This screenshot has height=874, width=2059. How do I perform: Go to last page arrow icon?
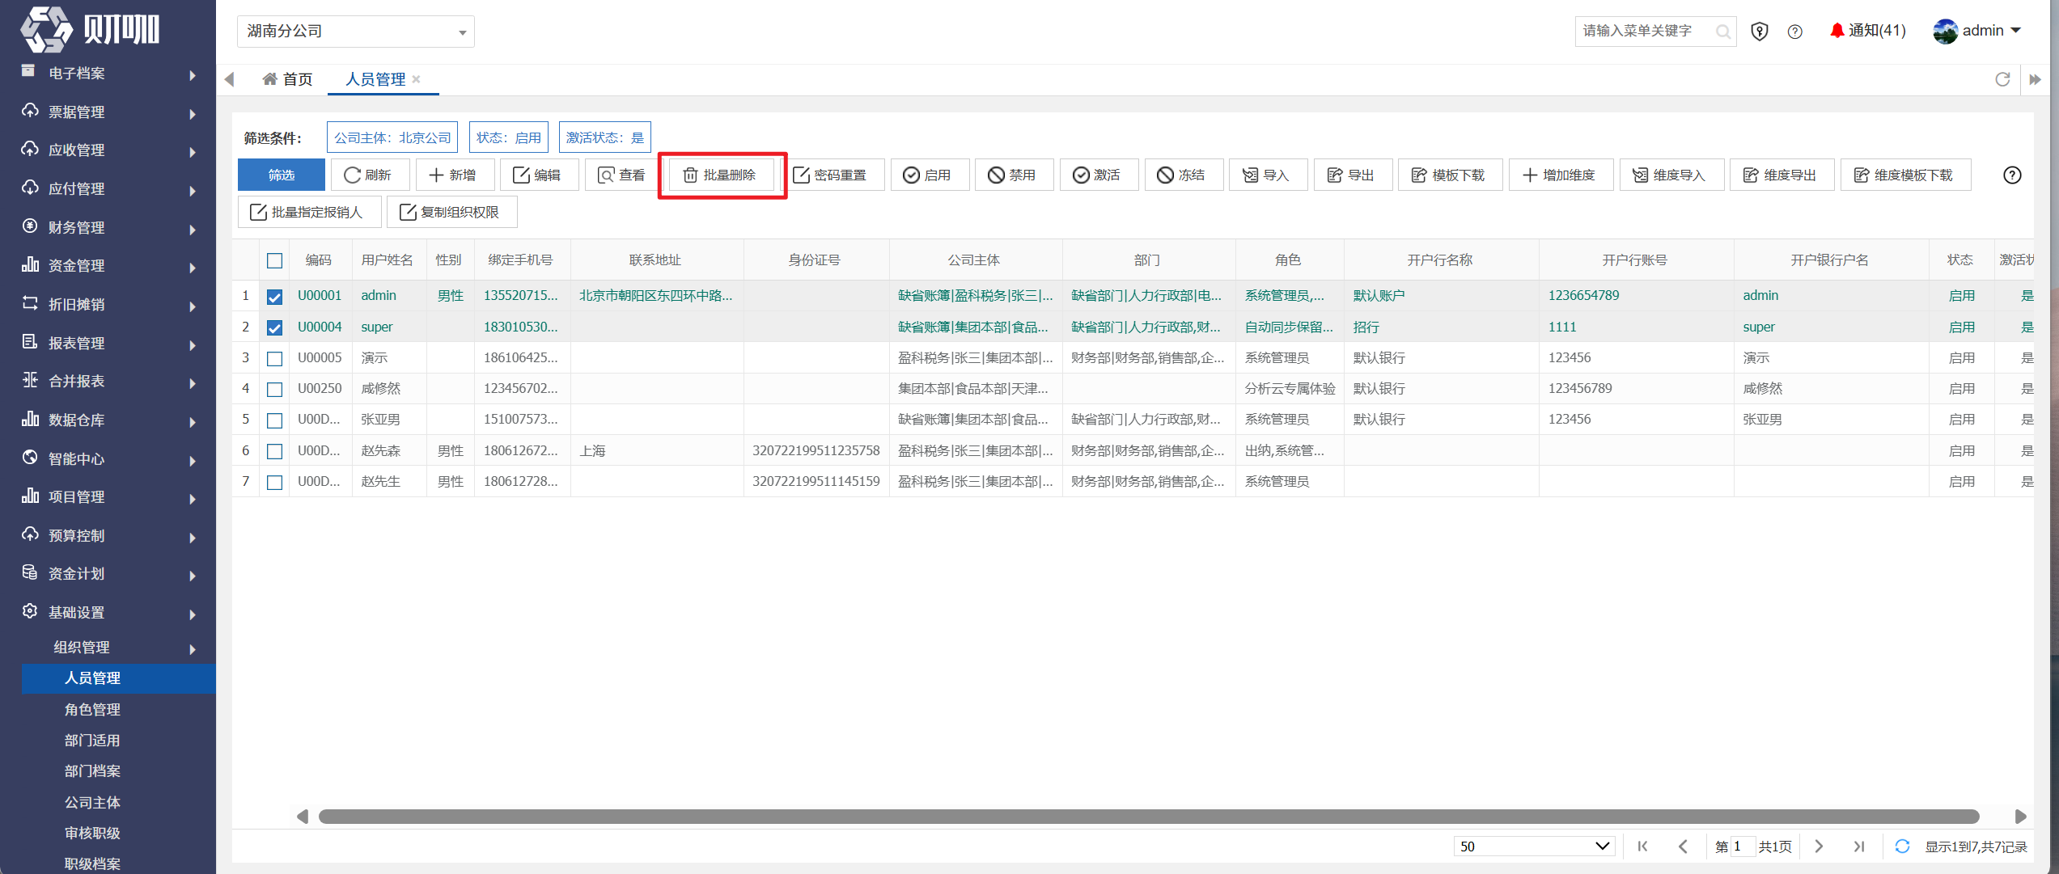pos(1859,846)
